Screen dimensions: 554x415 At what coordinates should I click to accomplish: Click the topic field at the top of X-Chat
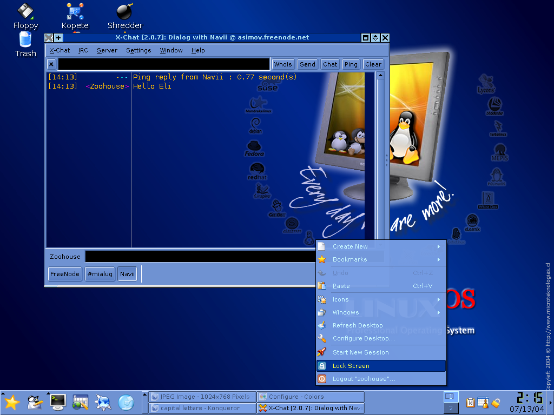[163, 64]
